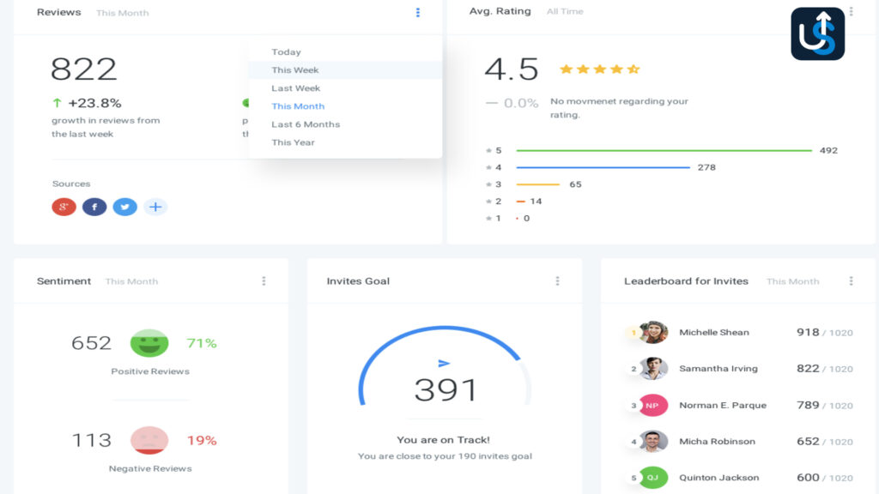Open the Invites Goal options menu
Image resolution: width=879 pixels, height=494 pixels.
[x=558, y=280]
